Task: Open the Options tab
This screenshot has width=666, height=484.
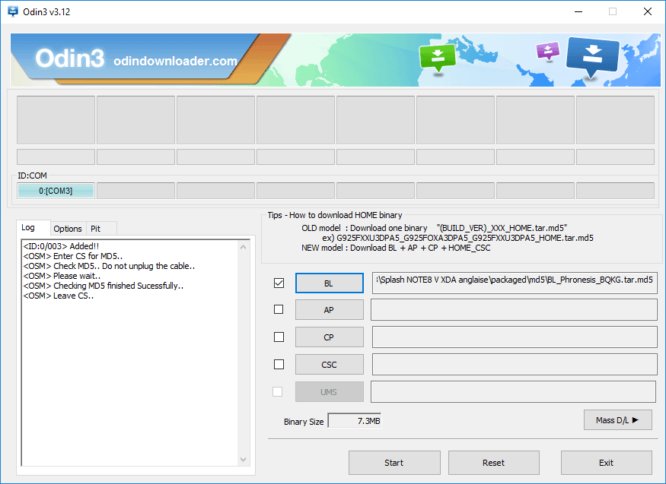Action: pyautogui.click(x=68, y=229)
